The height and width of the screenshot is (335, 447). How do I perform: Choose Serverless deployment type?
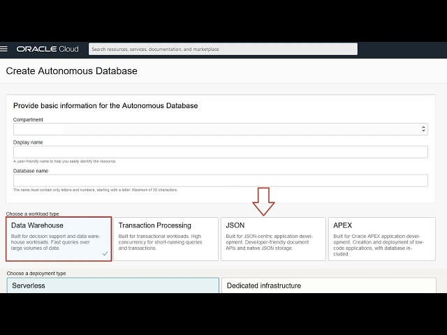tap(113, 285)
